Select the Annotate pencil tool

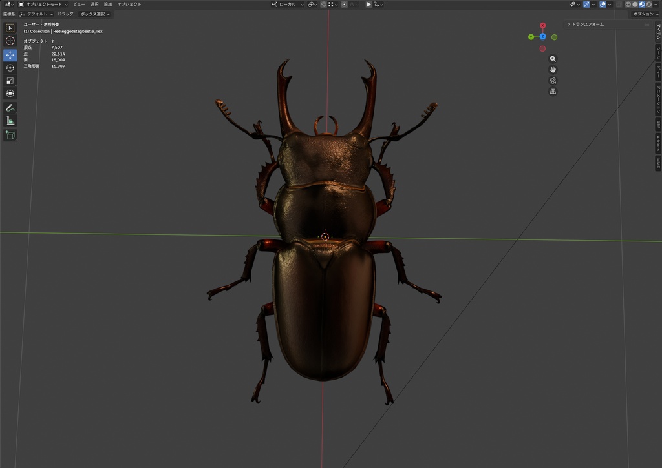coord(10,108)
